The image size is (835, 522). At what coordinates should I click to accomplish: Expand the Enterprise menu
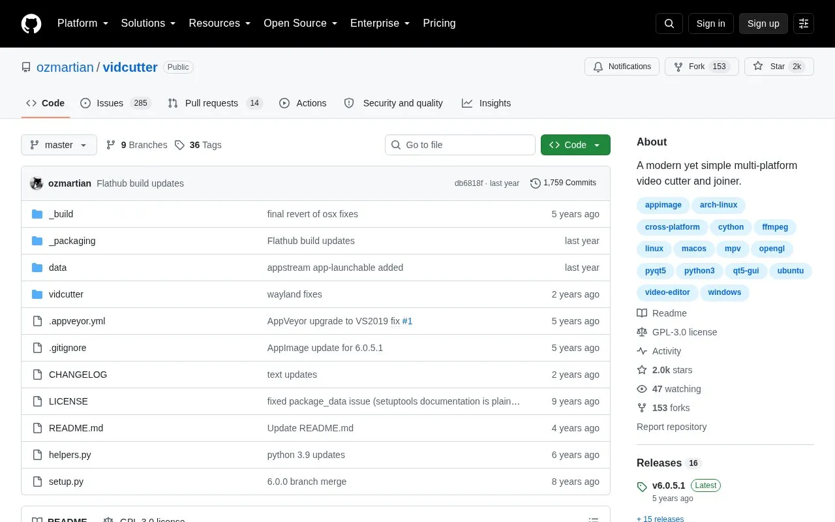click(x=380, y=23)
